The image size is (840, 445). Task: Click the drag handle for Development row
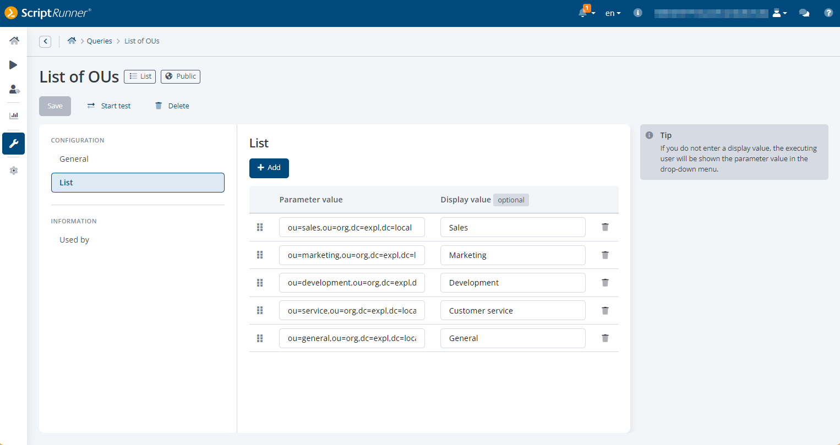[x=260, y=283]
